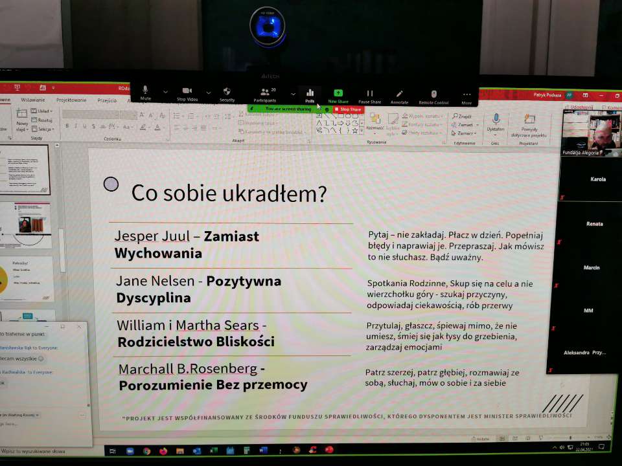The height and width of the screenshot is (466, 622).
Task: Open Firefox from the taskbar
Action: point(163,450)
